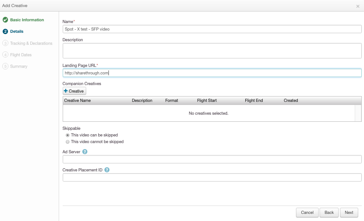364x221 pixels.
Task: Click into the Description text area
Action: pyautogui.click(x=212, y=50)
